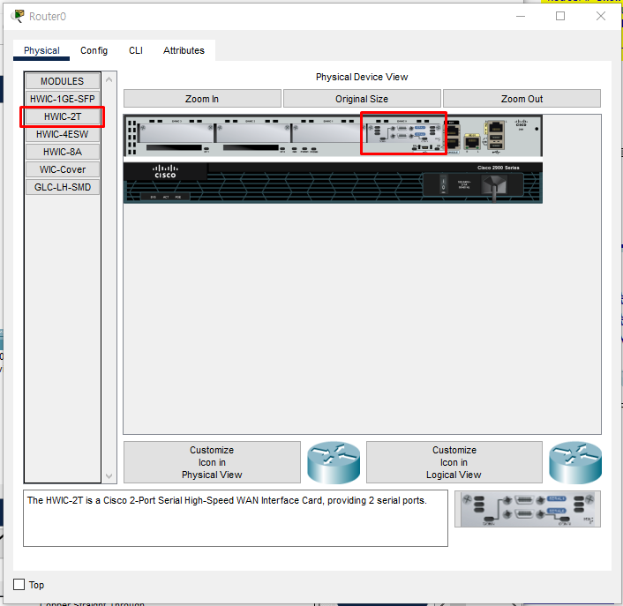This screenshot has width=623, height=606.
Task: Click Zoom In on device view
Action: tap(202, 99)
